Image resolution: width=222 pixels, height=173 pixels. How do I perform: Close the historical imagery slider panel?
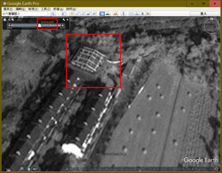[x=68, y=20]
